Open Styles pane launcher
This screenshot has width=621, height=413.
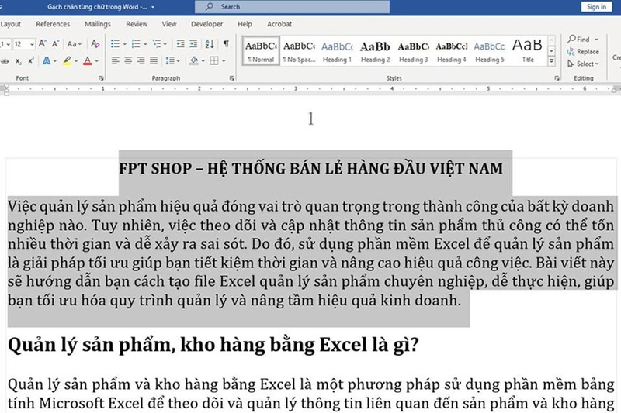click(557, 78)
